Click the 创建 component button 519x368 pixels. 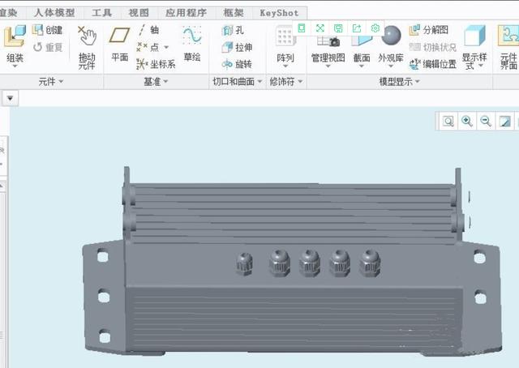click(47, 30)
